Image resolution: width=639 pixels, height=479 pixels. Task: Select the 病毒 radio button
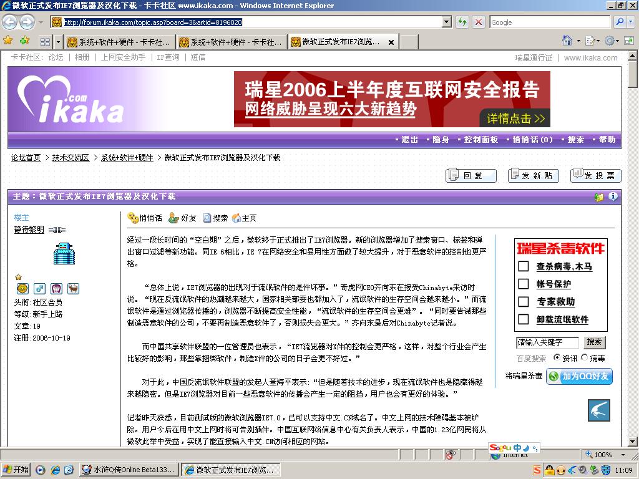[x=584, y=357]
